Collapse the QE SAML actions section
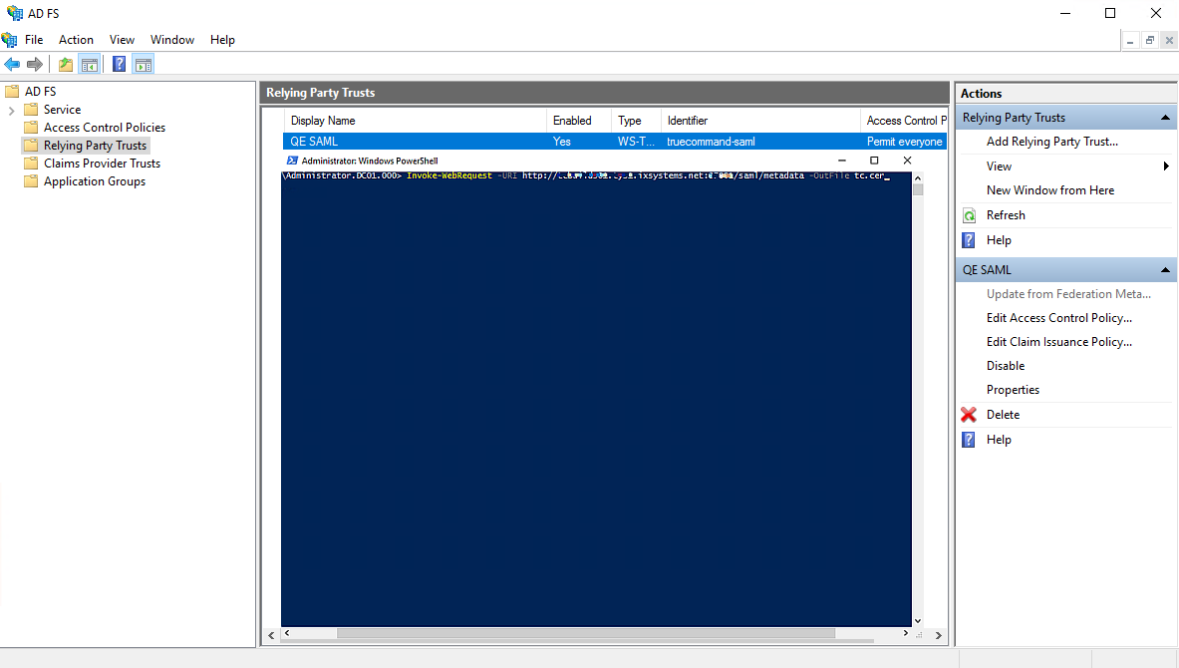 pos(1164,269)
